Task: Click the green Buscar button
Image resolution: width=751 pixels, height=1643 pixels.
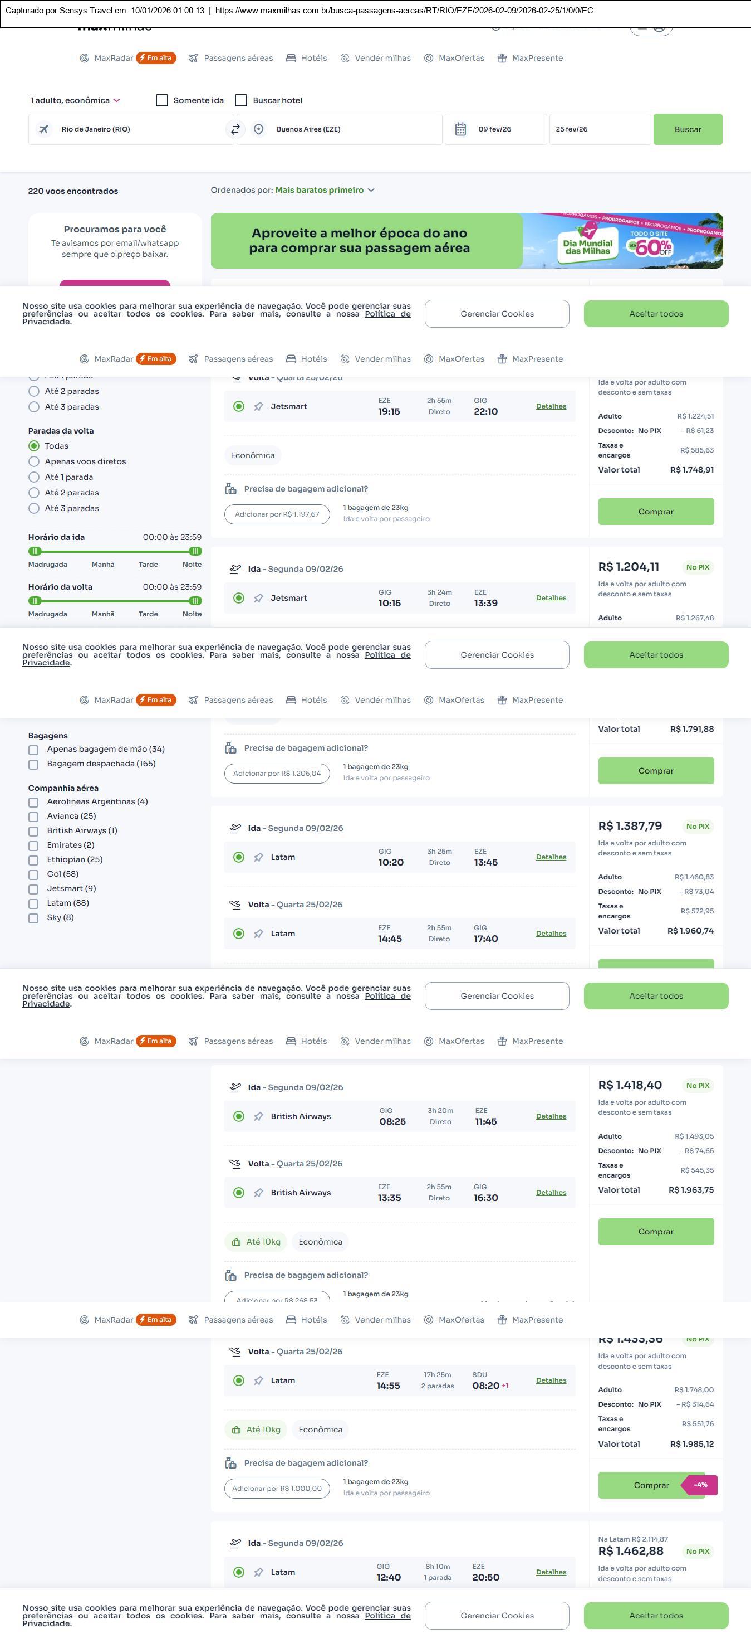Action: [x=688, y=129]
